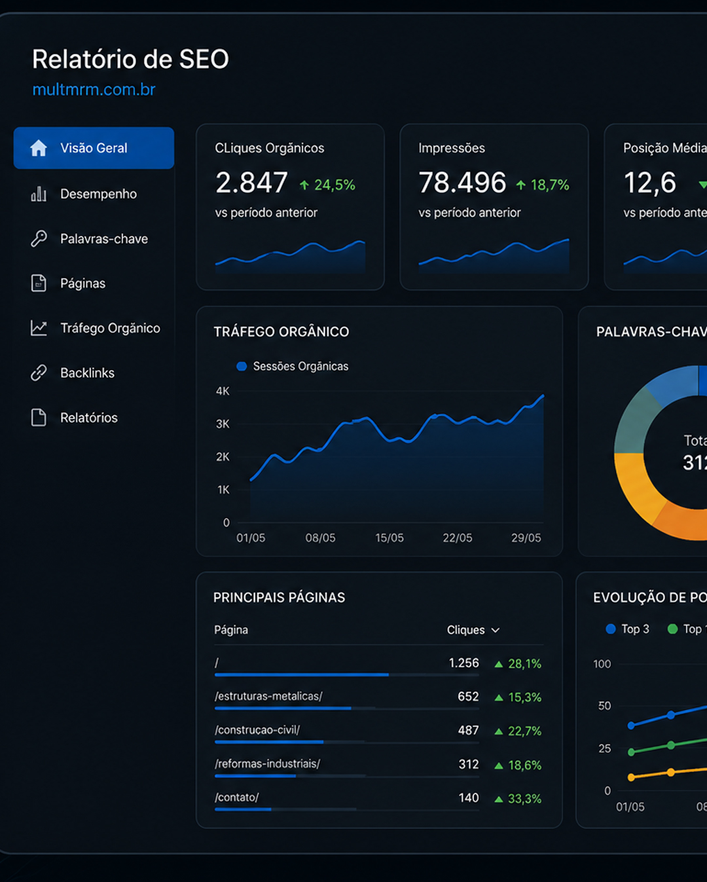Open the Cliques sort dropdown chevron
The height and width of the screenshot is (882, 707).
click(x=496, y=630)
